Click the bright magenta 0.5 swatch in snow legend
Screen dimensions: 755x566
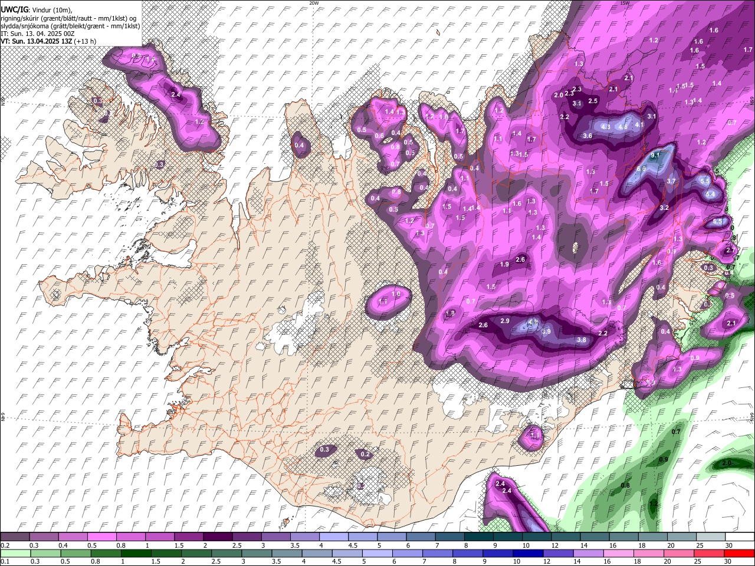coord(103,537)
